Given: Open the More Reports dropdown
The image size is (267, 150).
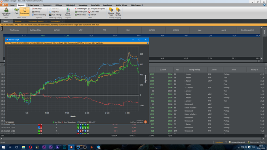Looking at the screenshot, I should [68, 12].
